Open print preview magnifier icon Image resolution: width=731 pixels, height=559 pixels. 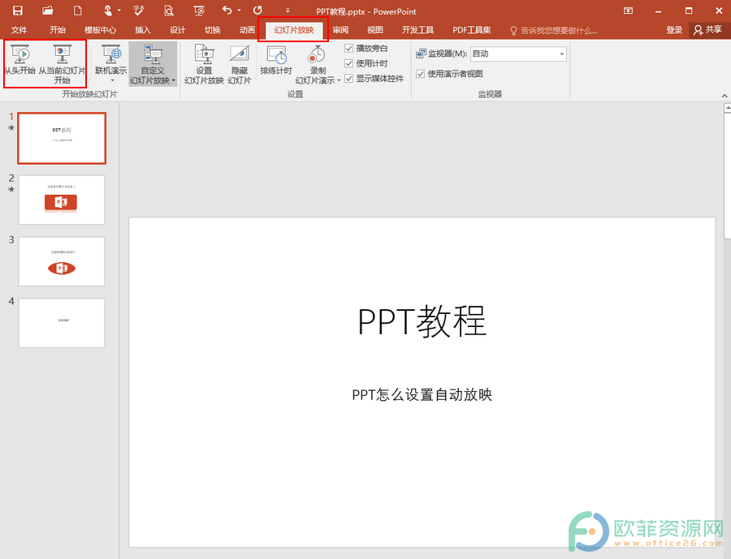point(169,11)
